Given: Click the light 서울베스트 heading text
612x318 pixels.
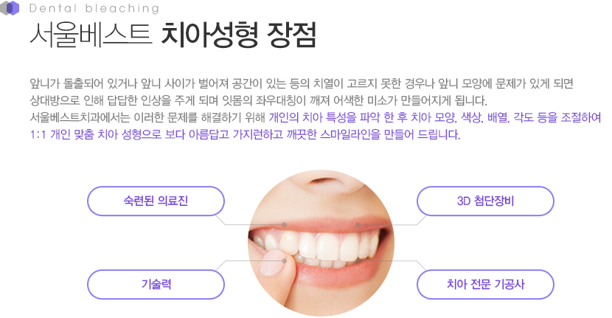Looking at the screenshot, I should (91, 35).
